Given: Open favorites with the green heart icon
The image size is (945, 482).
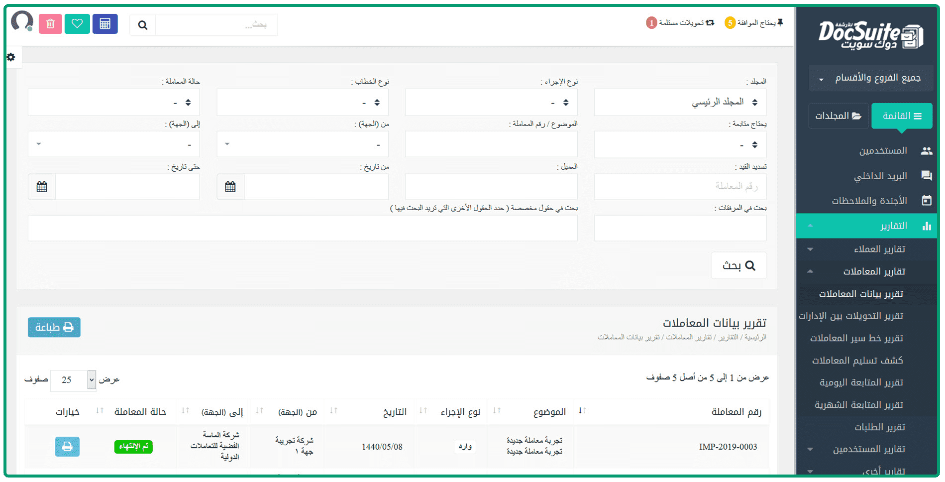Looking at the screenshot, I should pos(77,24).
